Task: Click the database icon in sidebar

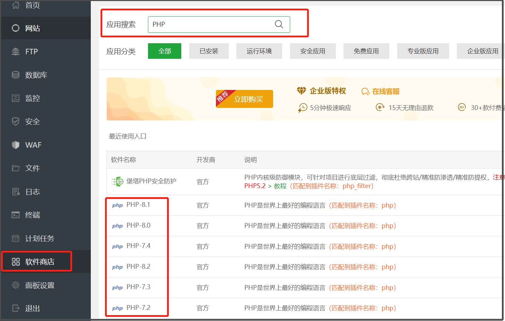Action: 16,75
